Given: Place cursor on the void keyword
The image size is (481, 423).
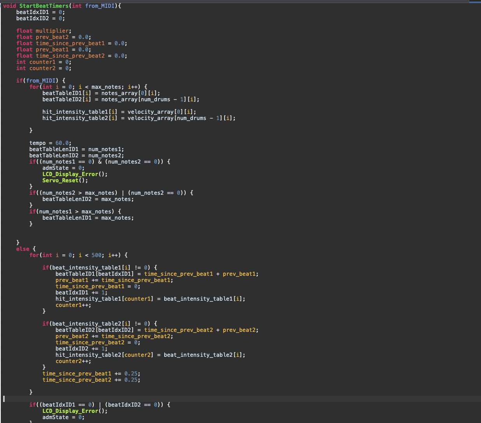Looking at the screenshot, I should (x=10, y=6).
